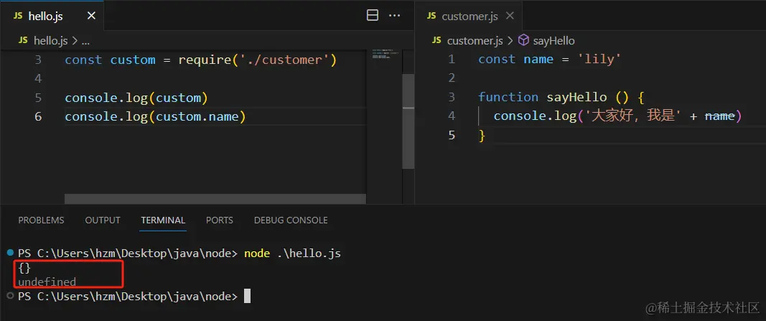This screenshot has height=321, width=766.
Task: Click the blue command decoration dot in terminal
Action: (x=9, y=253)
